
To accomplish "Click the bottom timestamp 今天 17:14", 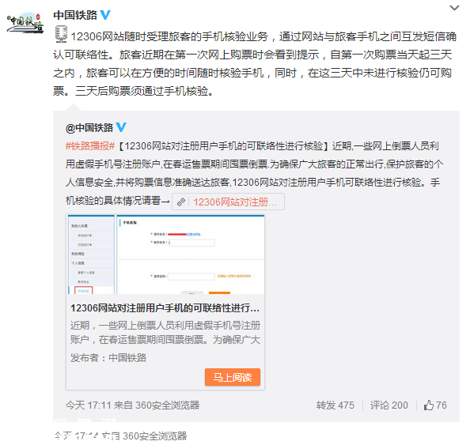I will [x=76, y=436].
